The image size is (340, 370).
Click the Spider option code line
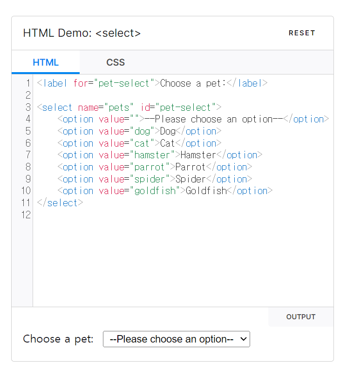tap(155, 179)
